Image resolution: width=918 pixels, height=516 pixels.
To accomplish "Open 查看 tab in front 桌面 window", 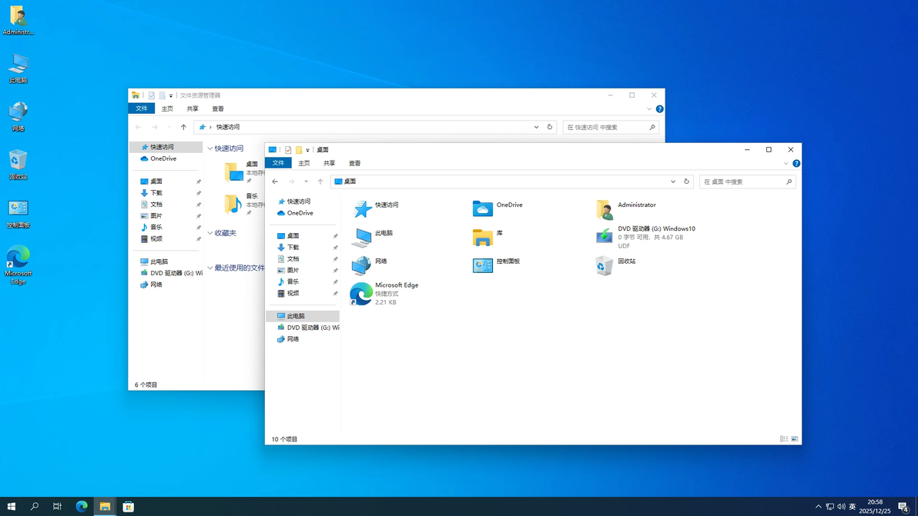I will tap(355, 164).
